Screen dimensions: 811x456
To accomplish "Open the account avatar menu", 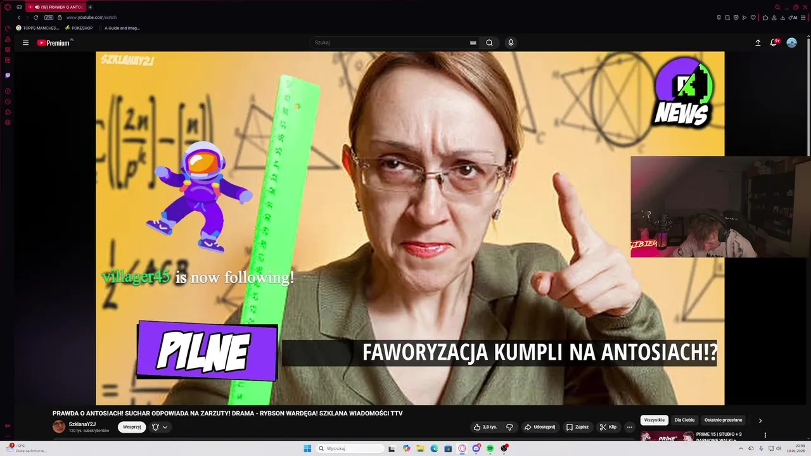I will pos(791,43).
